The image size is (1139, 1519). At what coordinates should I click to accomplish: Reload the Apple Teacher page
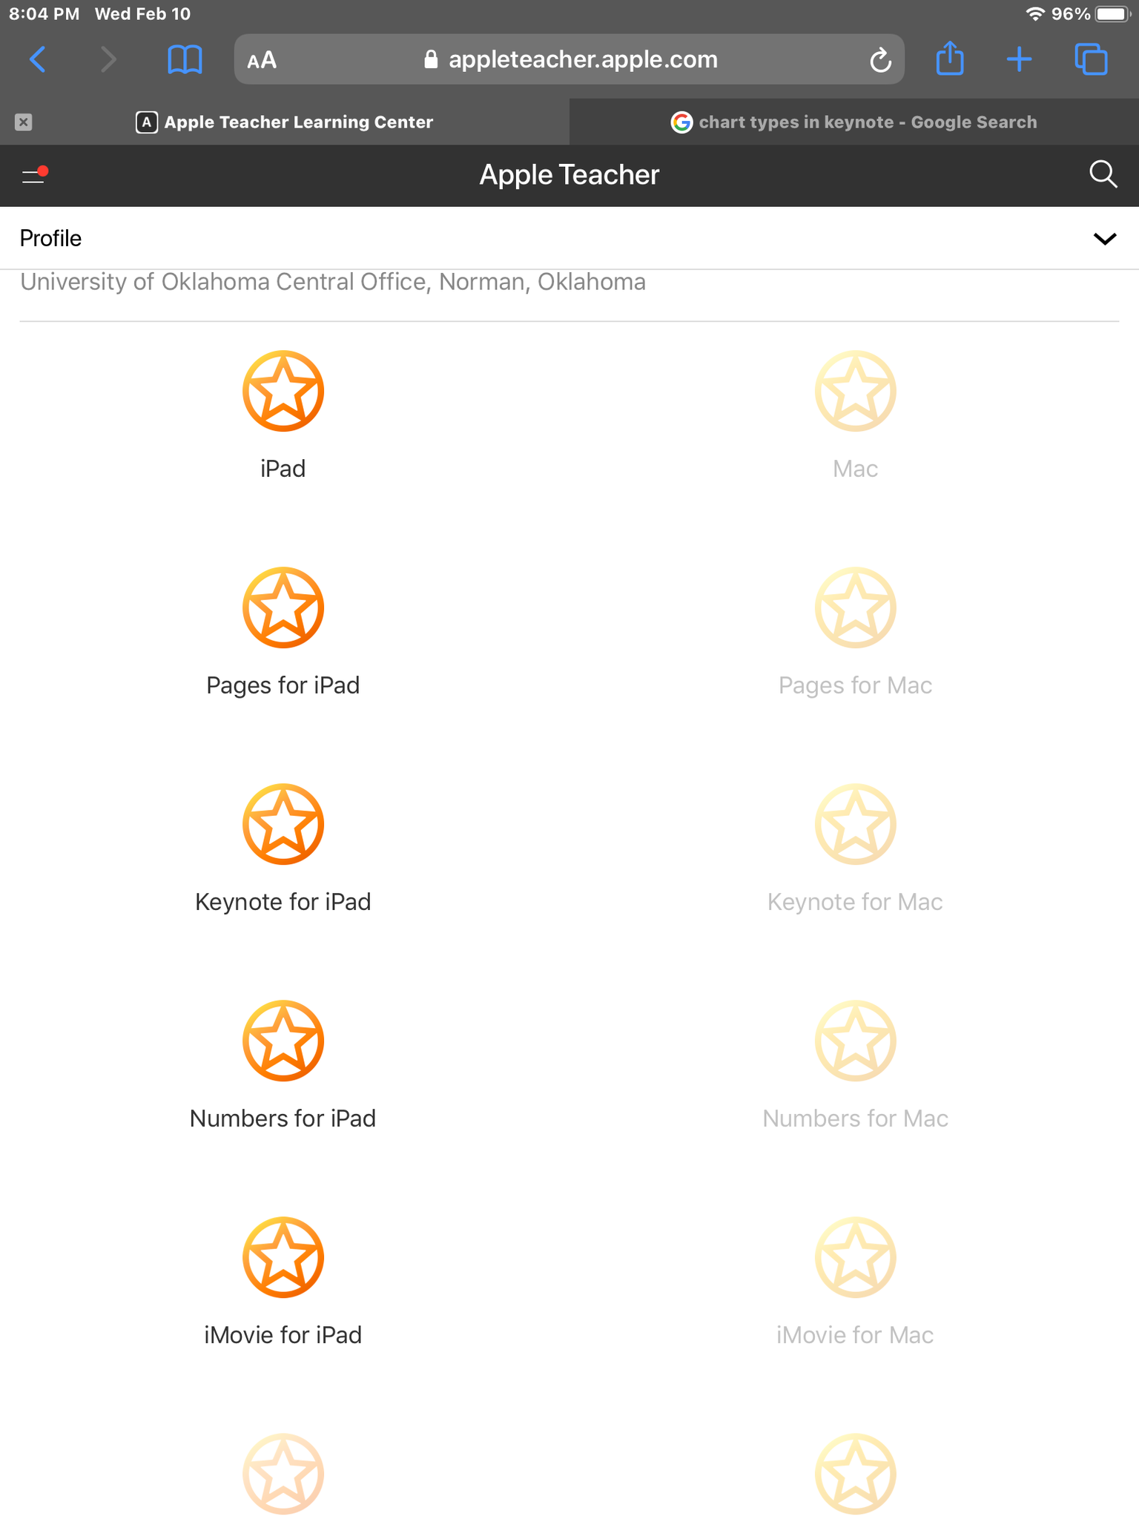click(879, 60)
